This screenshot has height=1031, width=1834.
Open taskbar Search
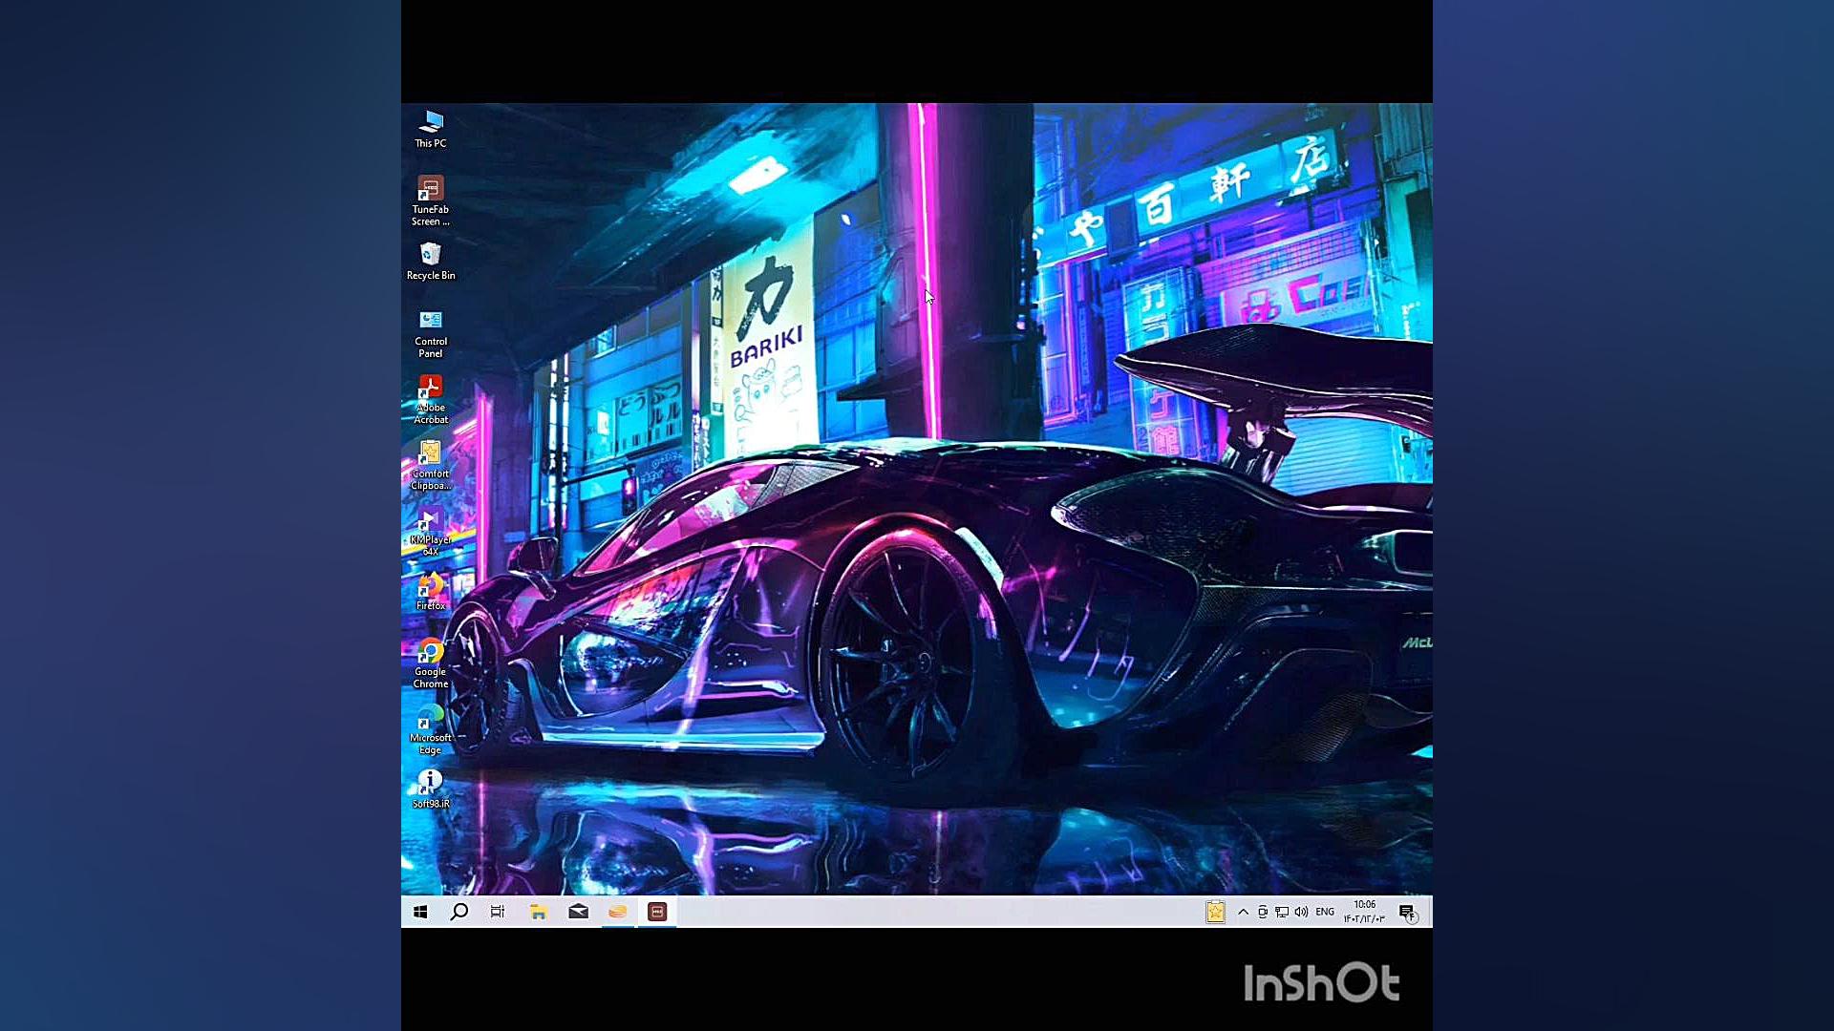(459, 912)
